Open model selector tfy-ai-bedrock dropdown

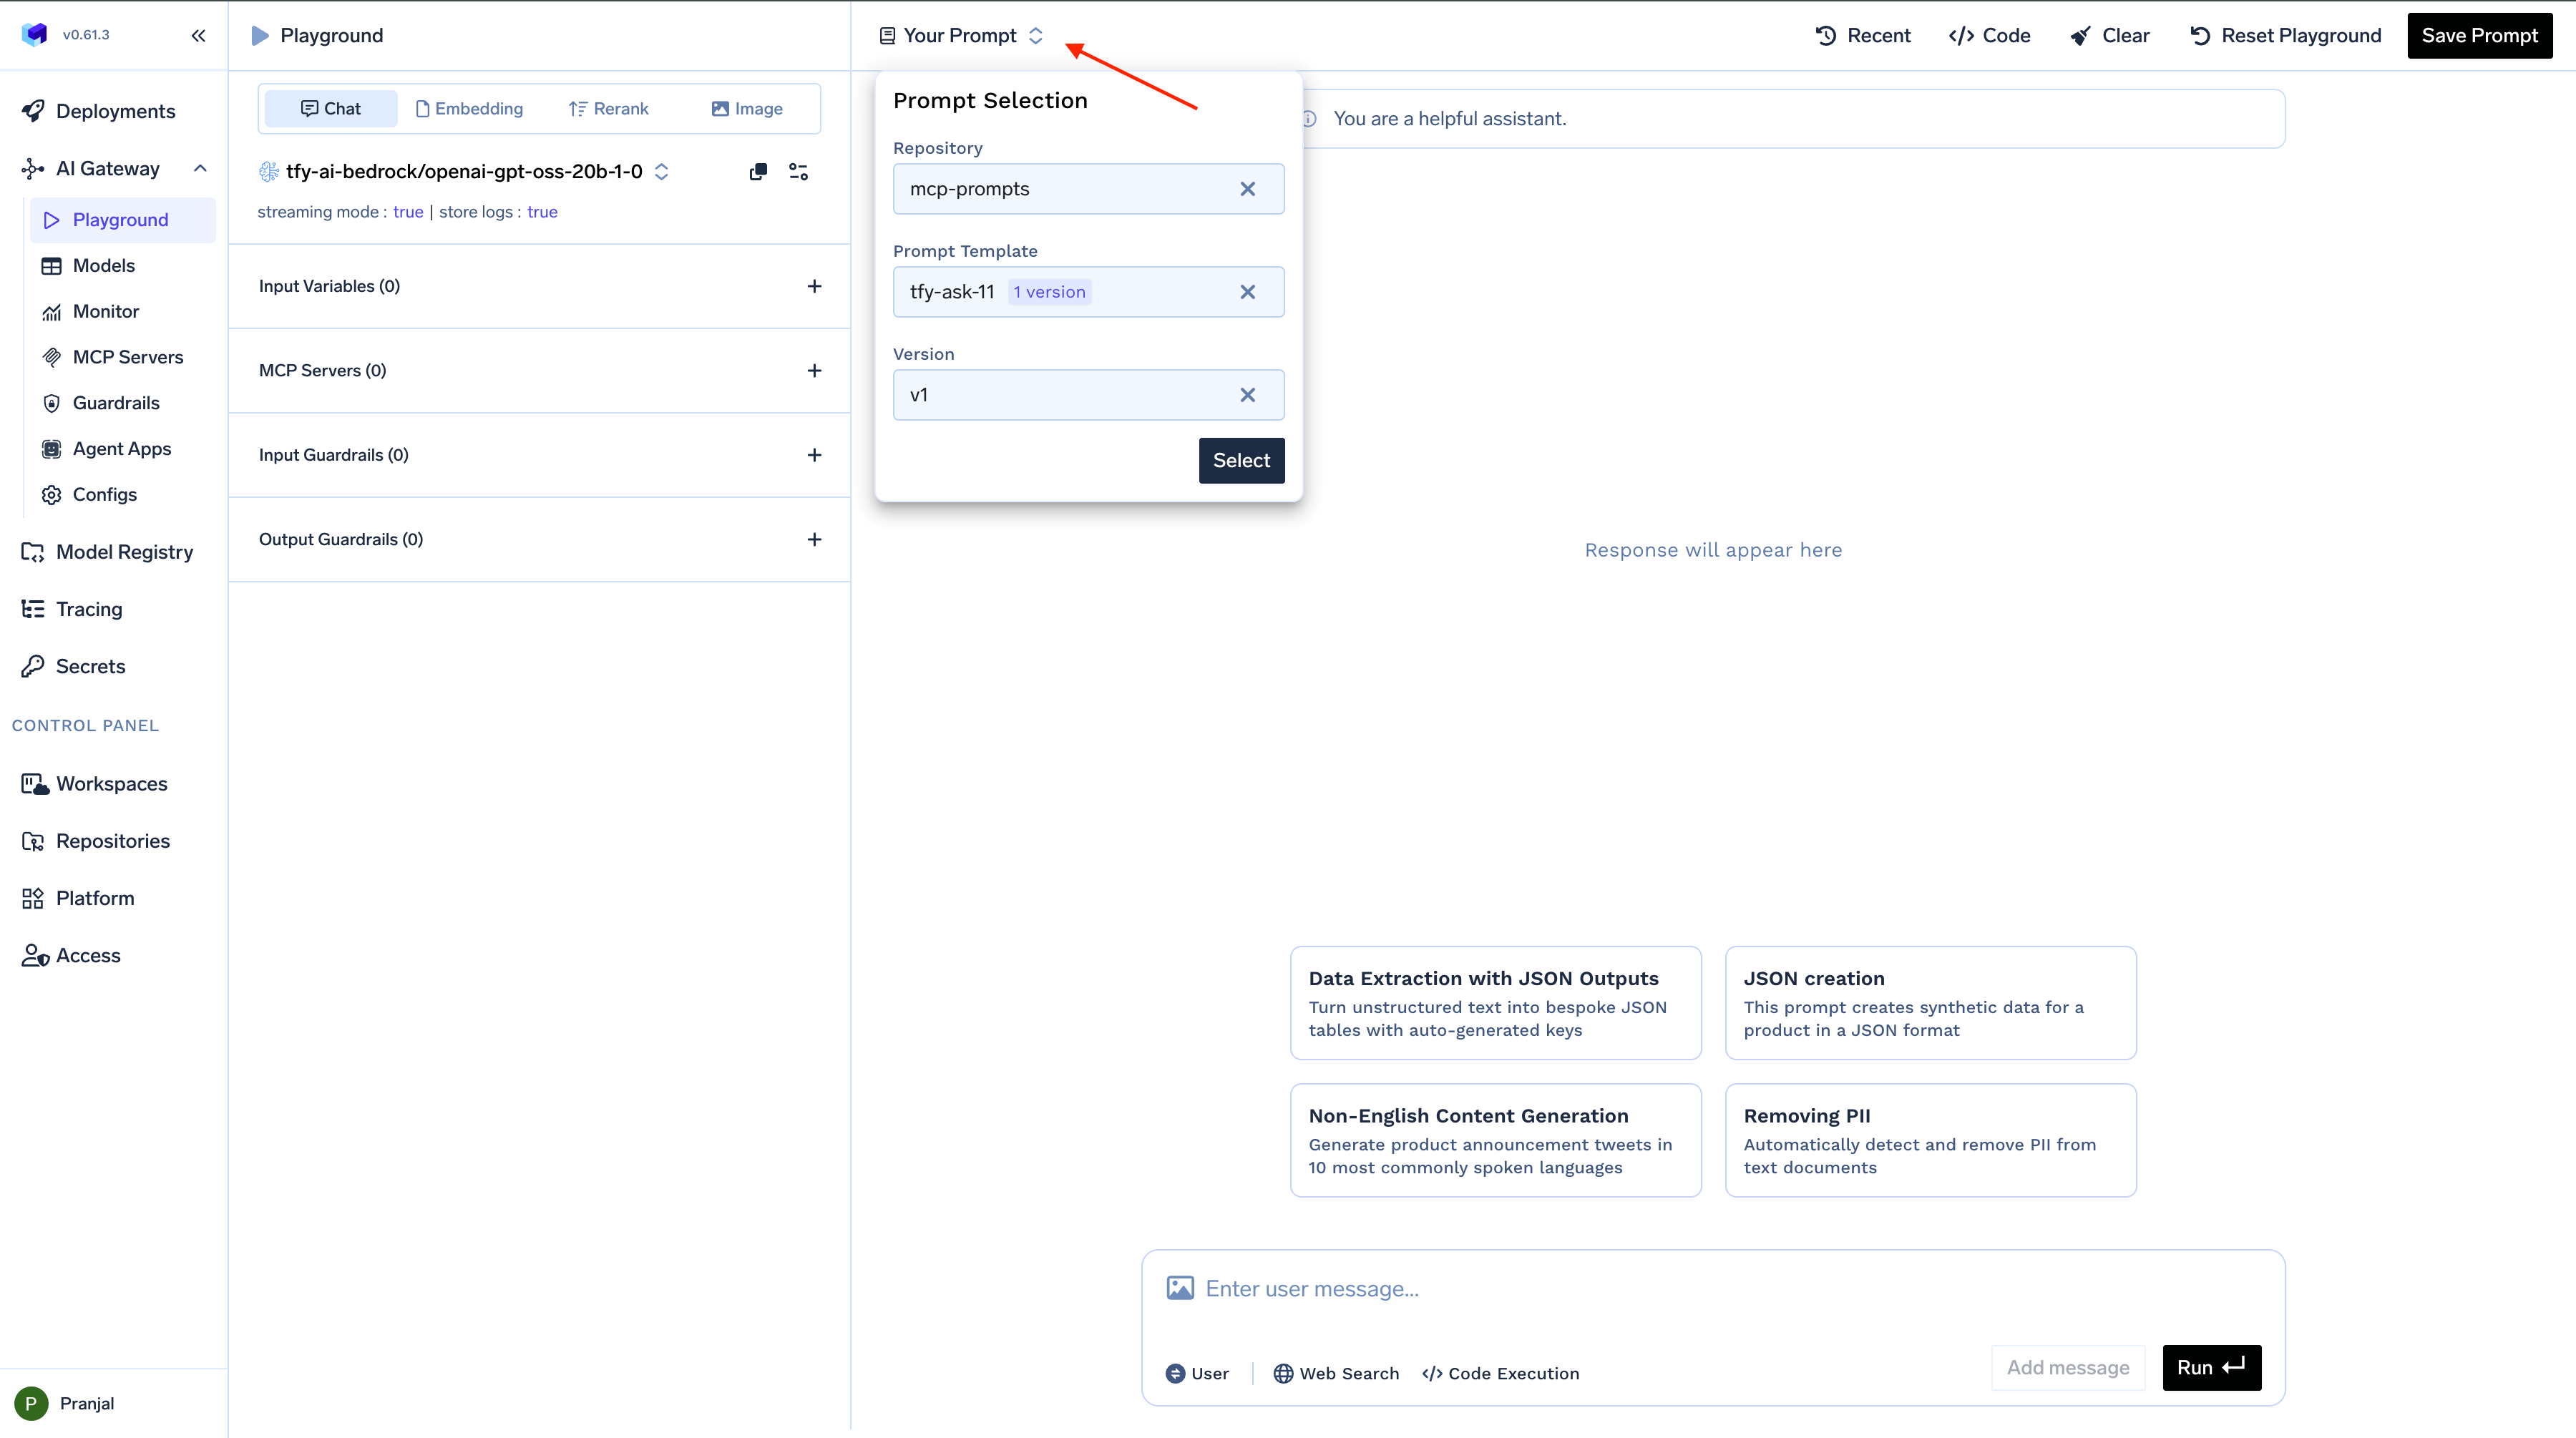click(464, 172)
